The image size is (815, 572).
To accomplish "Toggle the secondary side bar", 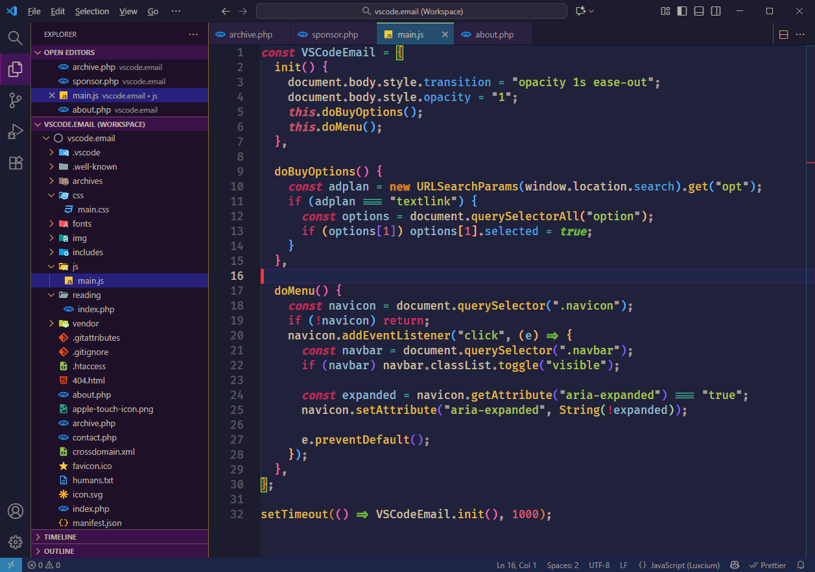I will (x=715, y=10).
